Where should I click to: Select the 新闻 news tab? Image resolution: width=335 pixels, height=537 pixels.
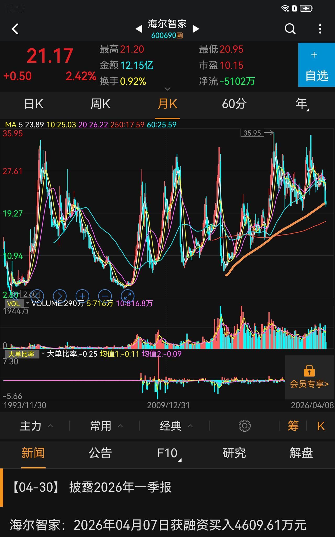33,453
